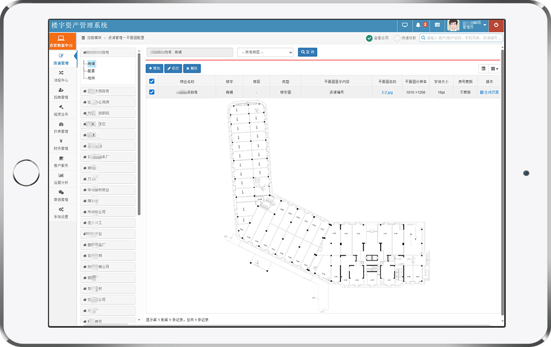551x347 pixels.
Task: Expand the 太阳自有 property group
Action: point(108,91)
